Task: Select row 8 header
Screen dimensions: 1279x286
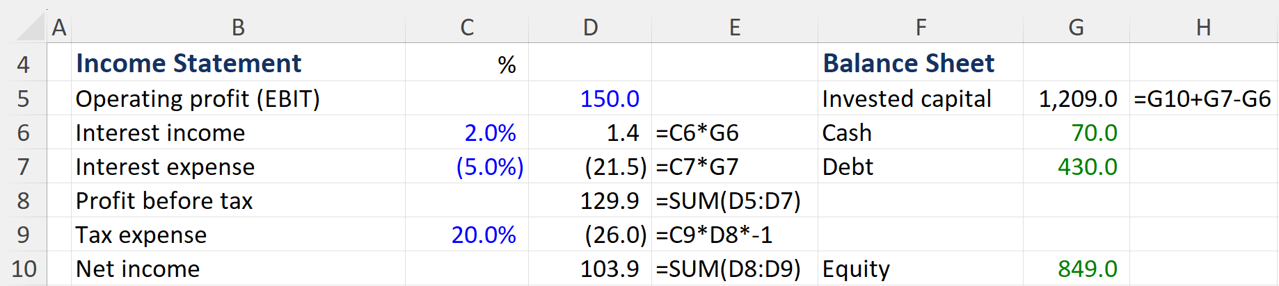Action: pos(24,201)
